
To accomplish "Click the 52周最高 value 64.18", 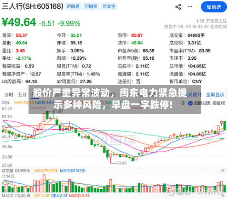I will 31,81.
